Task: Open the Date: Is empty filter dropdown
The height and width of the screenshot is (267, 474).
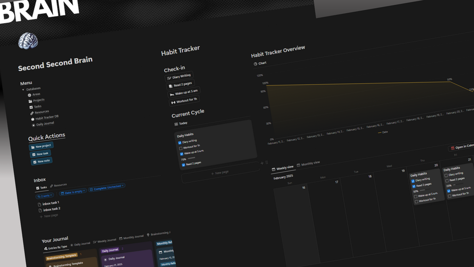Action: pyautogui.click(x=73, y=192)
